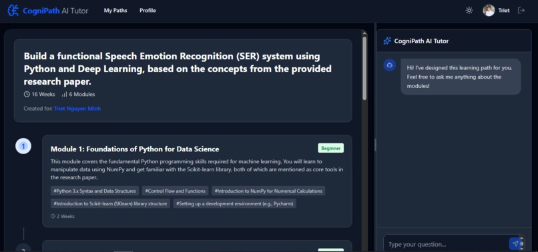This screenshot has height=252, width=538.
Task: Click the bot avatar icon in chat
Action: [389, 65]
